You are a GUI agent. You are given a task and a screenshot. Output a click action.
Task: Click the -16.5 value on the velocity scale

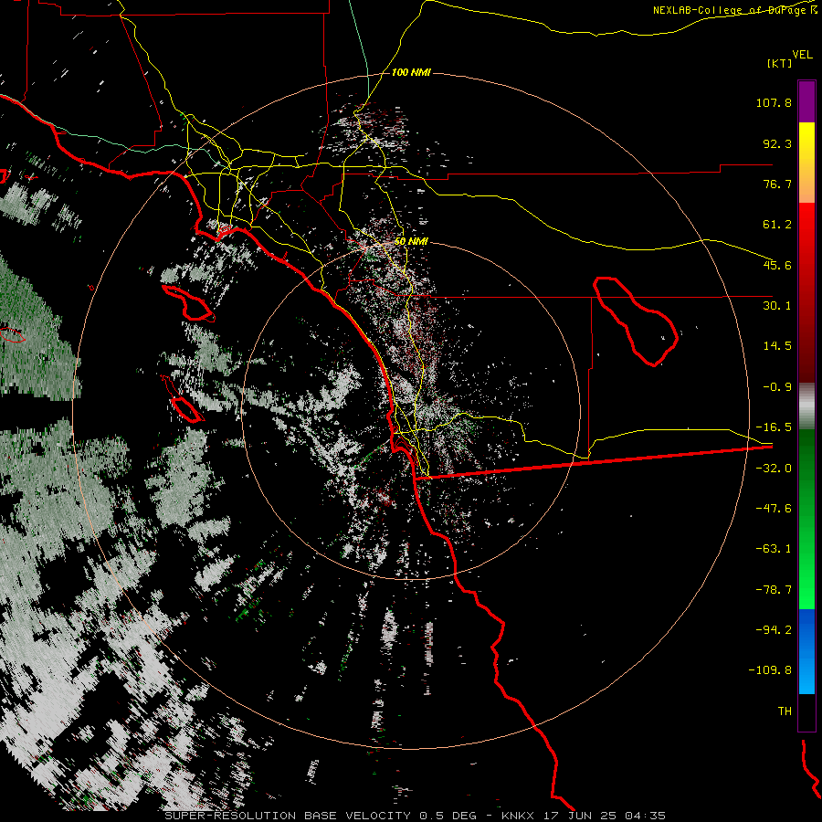(774, 427)
